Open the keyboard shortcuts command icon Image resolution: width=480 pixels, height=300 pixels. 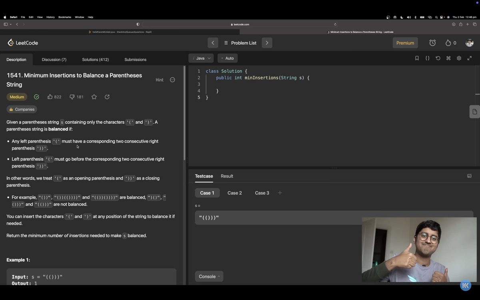point(448,58)
